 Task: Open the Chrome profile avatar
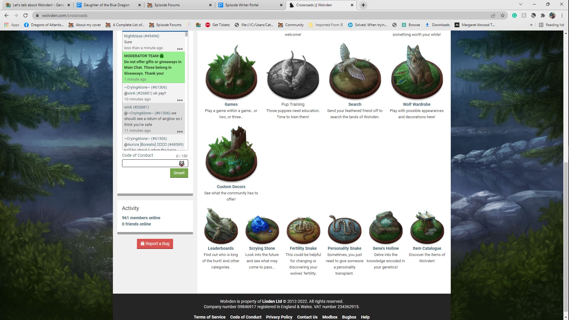[x=552, y=15]
